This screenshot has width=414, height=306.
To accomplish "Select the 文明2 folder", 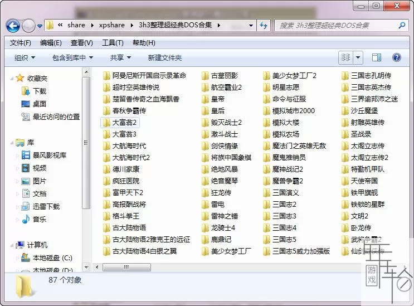I will pyautogui.click(x=355, y=216).
